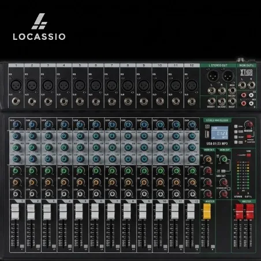Click channel 3 top EQ knob in grey panel
The width and height of the screenshot is (261, 261).
[x=49, y=136]
